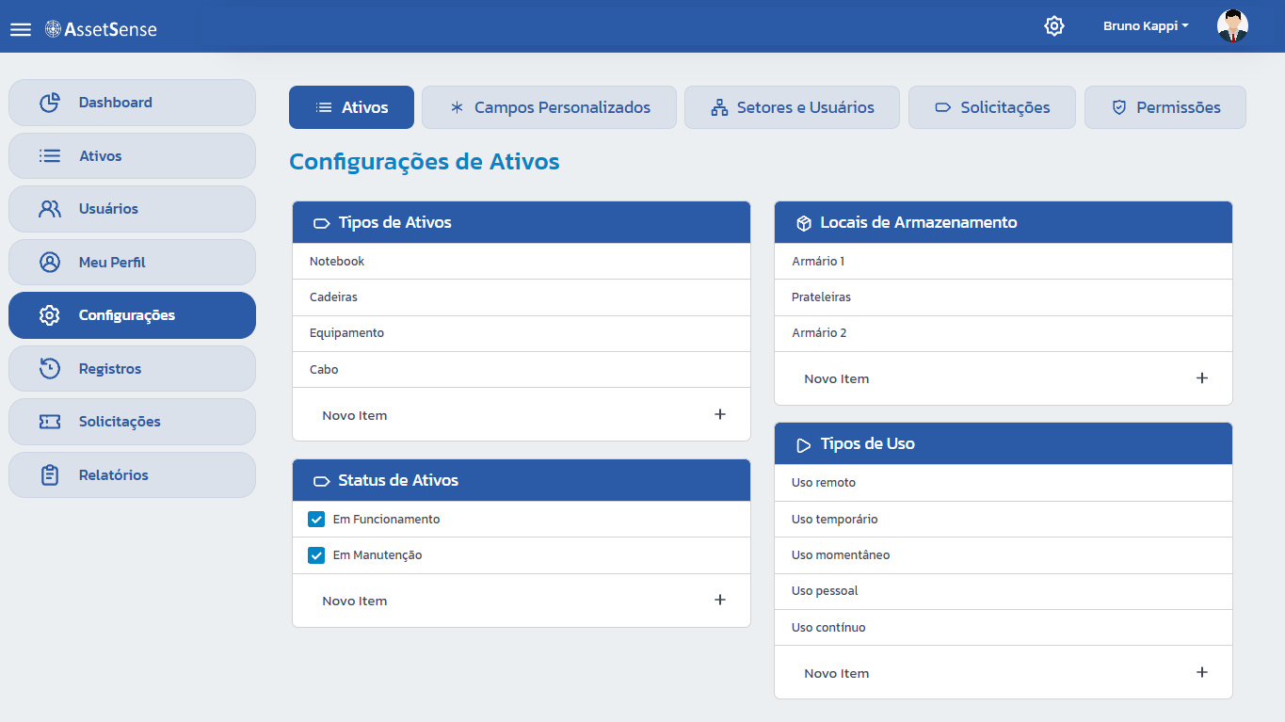Click the Usuários people icon
The height and width of the screenshot is (722, 1285).
click(x=50, y=209)
